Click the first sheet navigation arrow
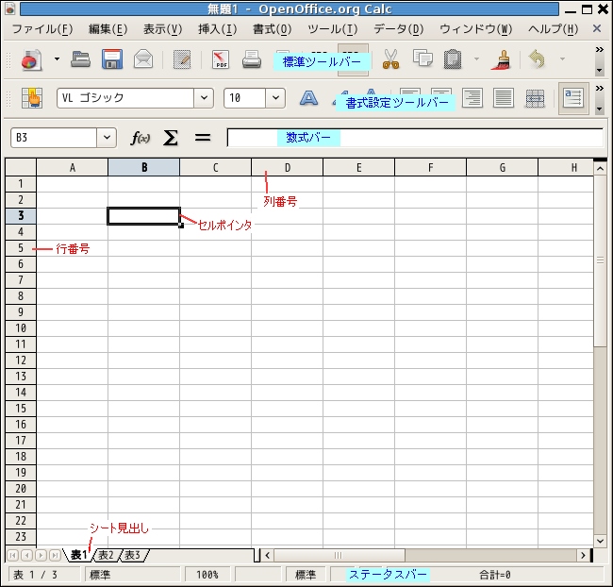The image size is (613, 587). pyautogui.click(x=12, y=555)
